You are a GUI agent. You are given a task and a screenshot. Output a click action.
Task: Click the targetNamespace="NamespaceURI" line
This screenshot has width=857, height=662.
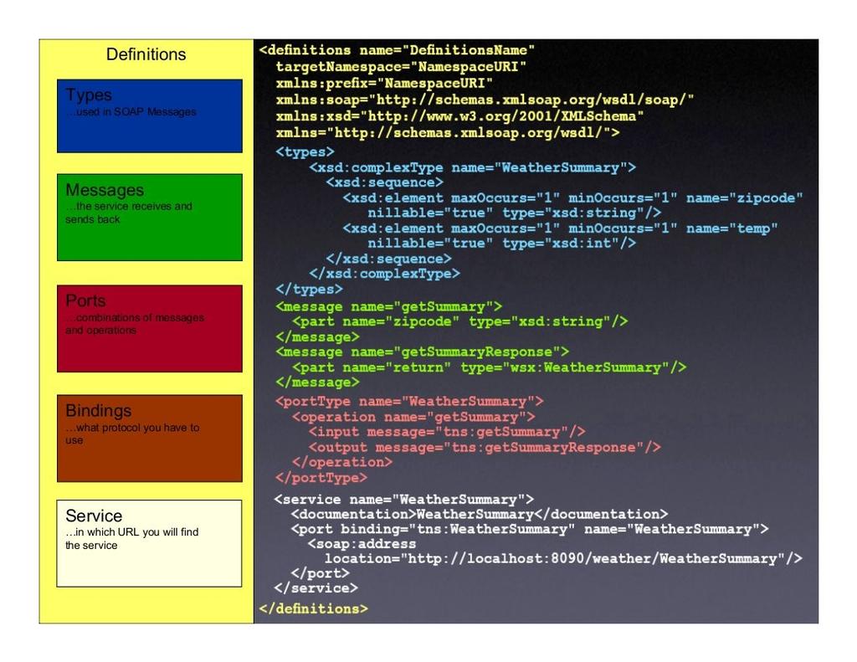point(401,67)
